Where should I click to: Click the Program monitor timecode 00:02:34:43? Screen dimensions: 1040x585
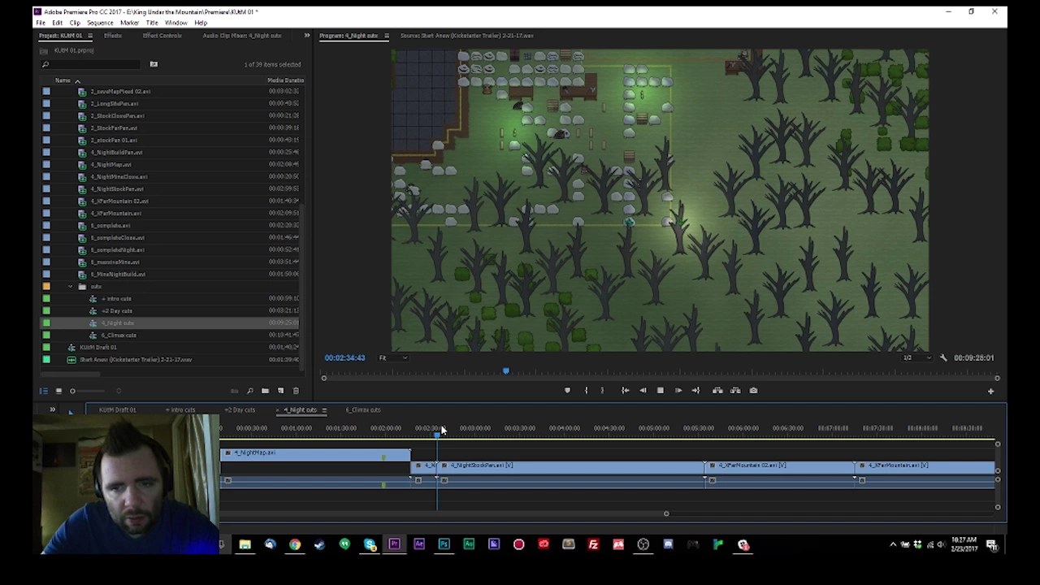pos(344,357)
